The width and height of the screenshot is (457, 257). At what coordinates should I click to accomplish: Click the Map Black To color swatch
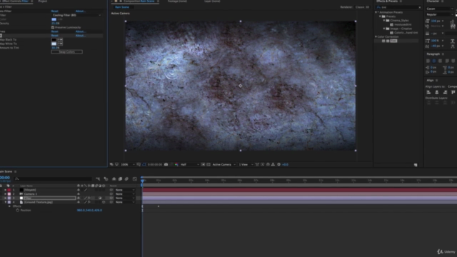pyautogui.click(x=54, y=40)
